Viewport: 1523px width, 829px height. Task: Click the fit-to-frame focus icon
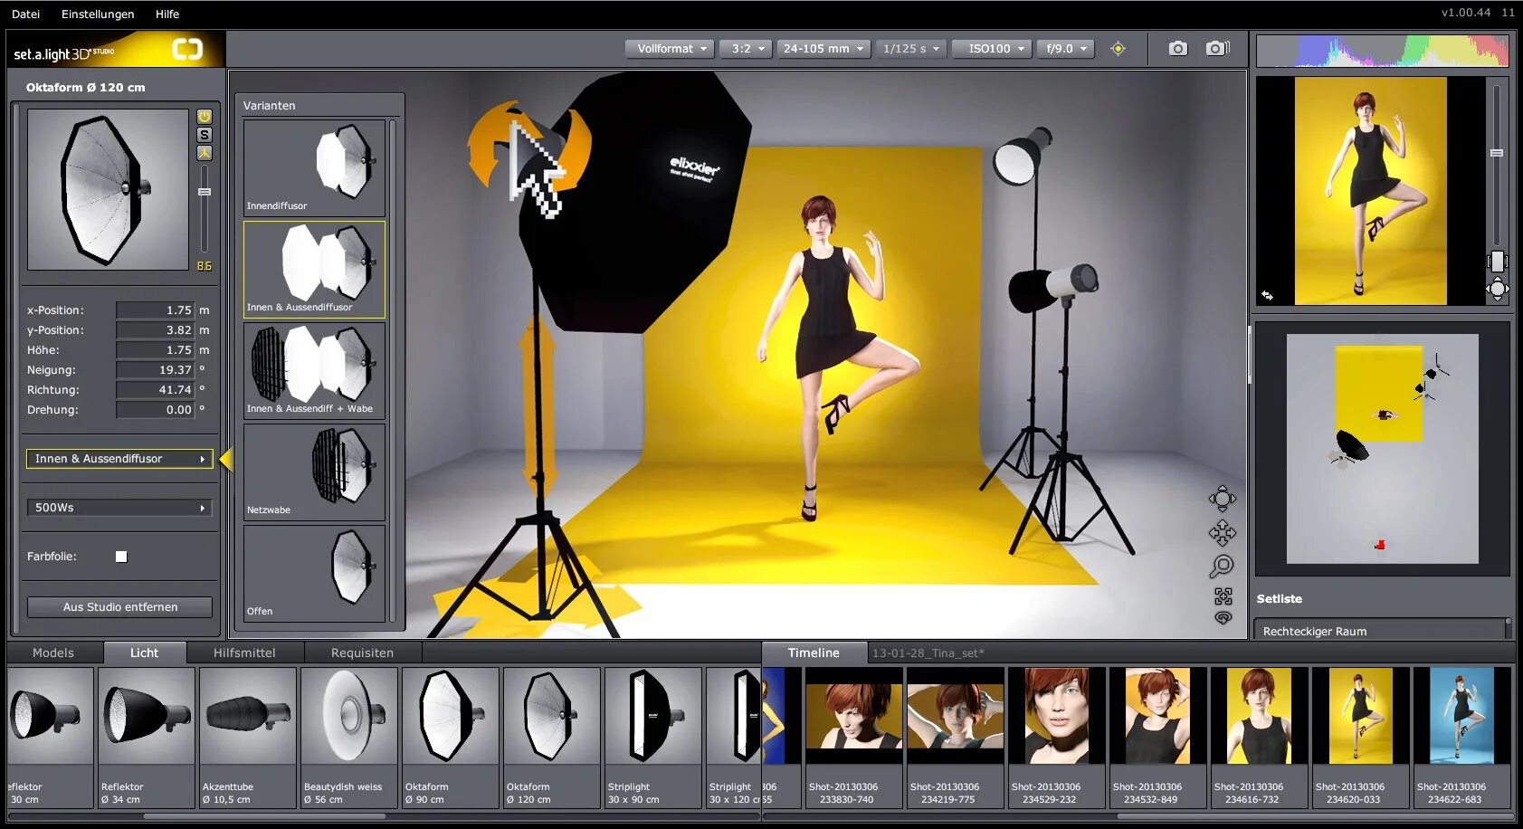(1223, 596)
